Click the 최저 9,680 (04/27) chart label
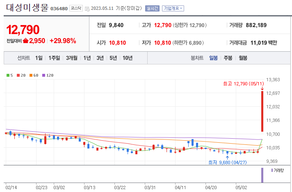The height and width of the screenshot is (192, 292). pos(227,162)
